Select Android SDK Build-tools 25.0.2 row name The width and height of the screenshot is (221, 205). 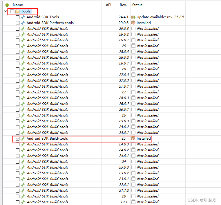pyautogui.click(x=48, y=127)
